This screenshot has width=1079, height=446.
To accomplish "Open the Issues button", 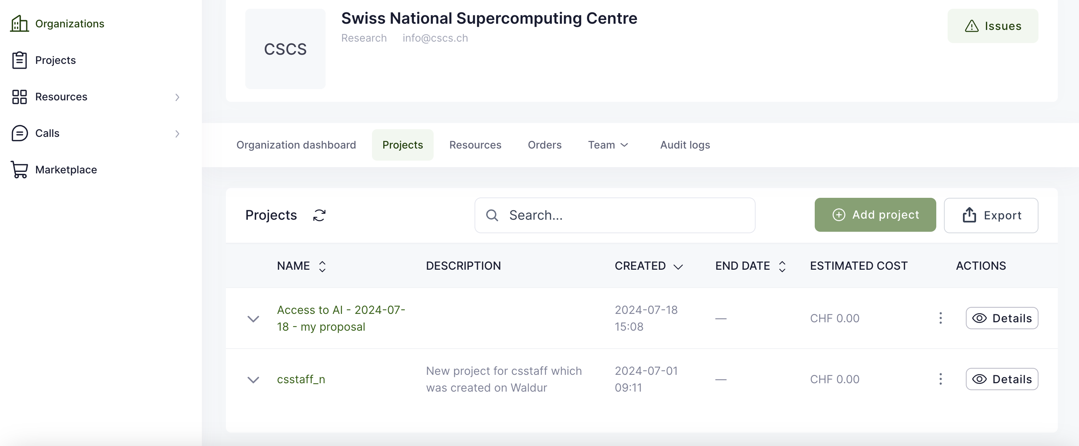I will pos(993,26).
